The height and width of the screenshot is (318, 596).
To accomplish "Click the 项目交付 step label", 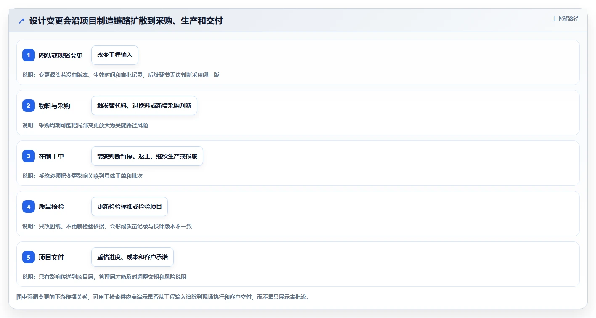I will [51, 257].
